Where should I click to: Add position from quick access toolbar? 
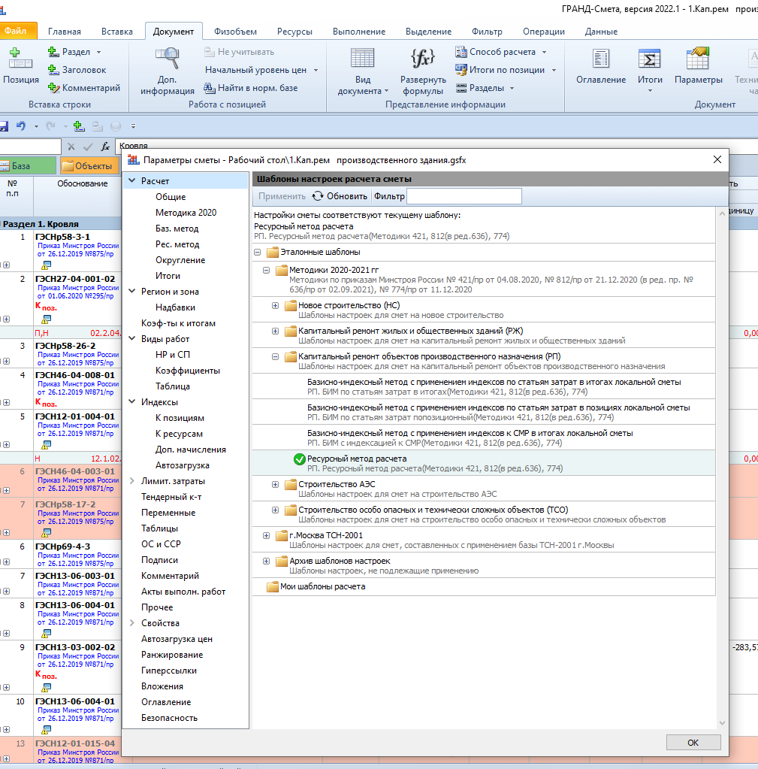[x=79, y=126]
